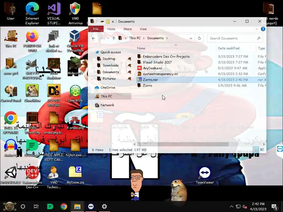The width and height of the screenshot is (283, 212).
Task: Open address bar history dropdown
Action: click(x=191, y=38)
